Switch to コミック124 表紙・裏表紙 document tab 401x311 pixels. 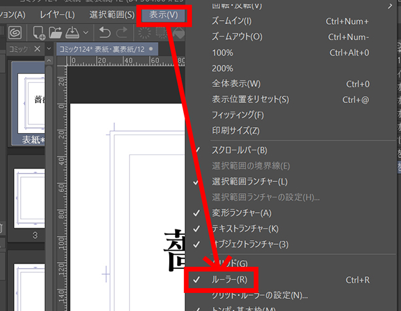point(100,49)
